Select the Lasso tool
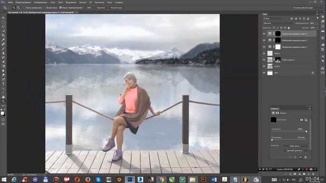This screenshot has width=326, height=183. [3, 26]
